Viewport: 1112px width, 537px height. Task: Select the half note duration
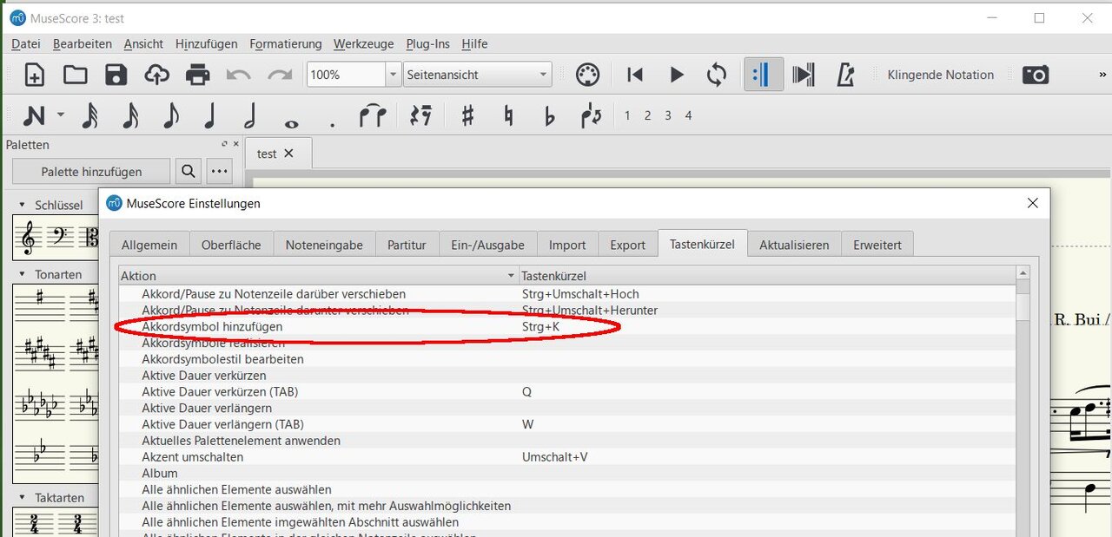coord(250,115)
